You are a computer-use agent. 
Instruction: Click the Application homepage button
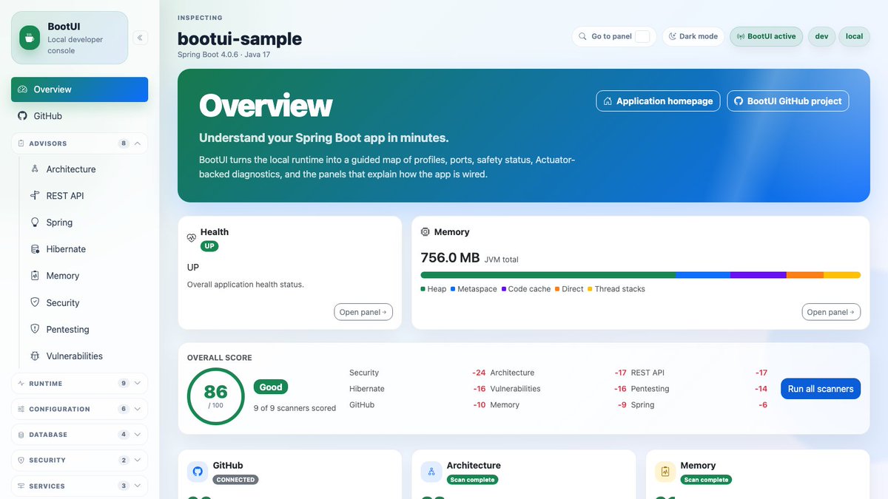coord(658,101)
